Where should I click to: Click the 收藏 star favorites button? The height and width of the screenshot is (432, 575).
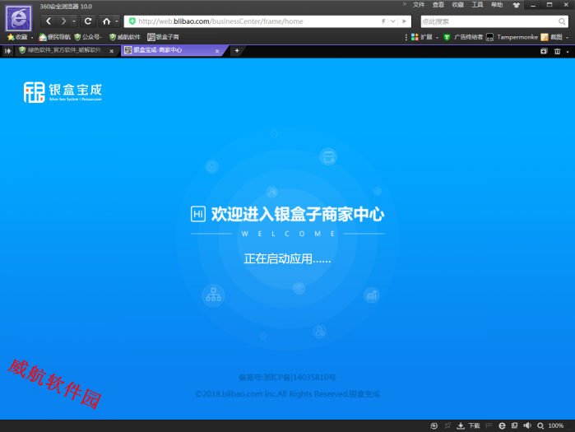(x=17, y=37)
